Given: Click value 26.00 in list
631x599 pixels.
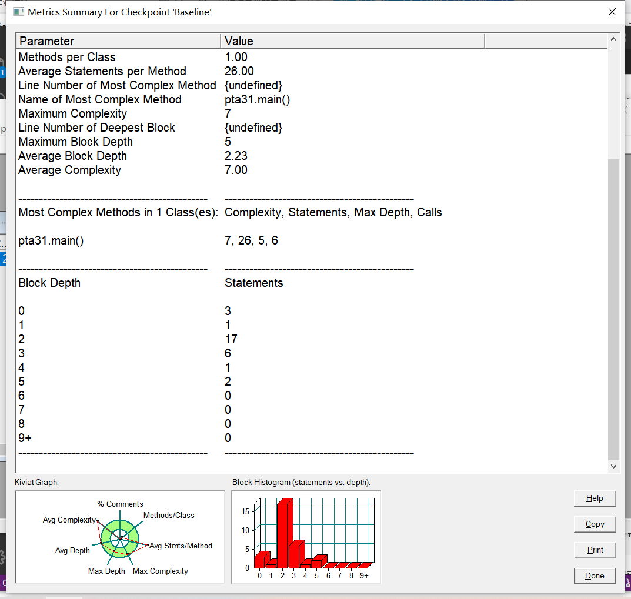Looking at the screenshot, I should 239,71.
